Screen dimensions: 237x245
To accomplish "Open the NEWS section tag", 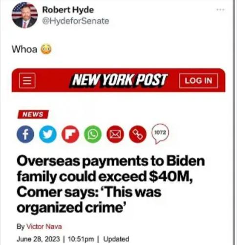I will 33,114.
